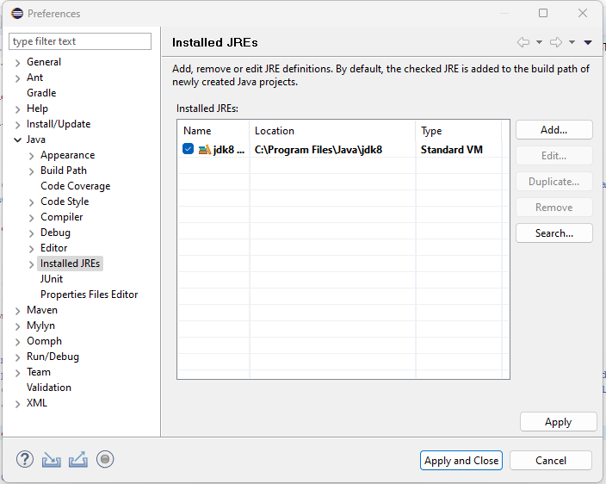
Task: Click the type filter text field
Action: 80,41
